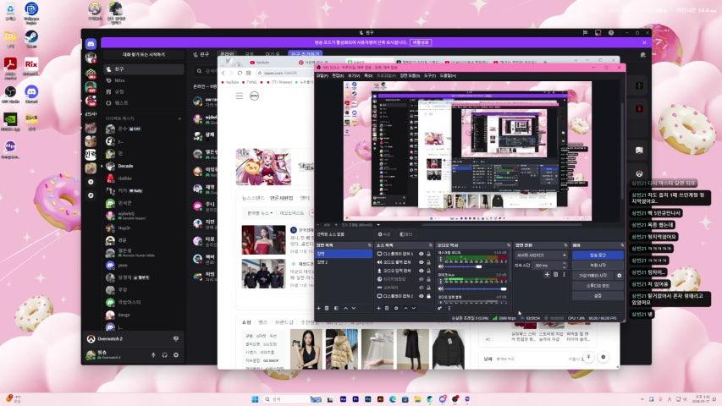Open OBS Studio desktop shortcut
This screenshot has width=722, height=406.
pos(11,94)
